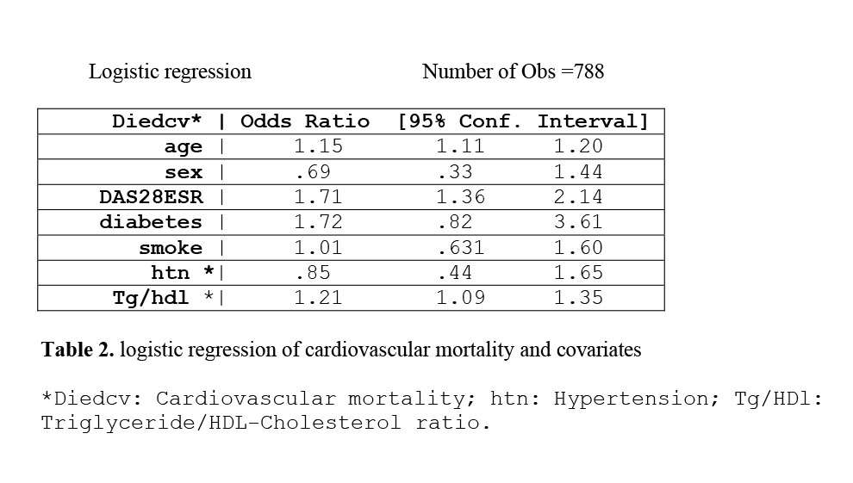Click the "Odds Ratio" column header

point(305,121)
